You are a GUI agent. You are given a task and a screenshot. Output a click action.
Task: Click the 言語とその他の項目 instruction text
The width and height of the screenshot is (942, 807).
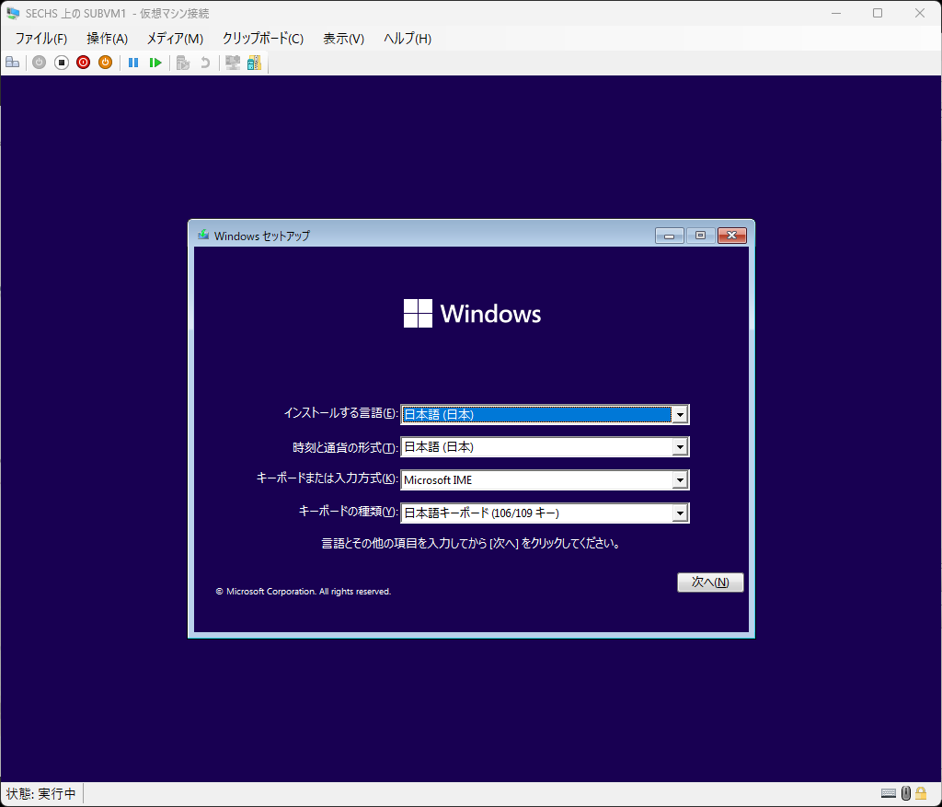coord(471,544)
